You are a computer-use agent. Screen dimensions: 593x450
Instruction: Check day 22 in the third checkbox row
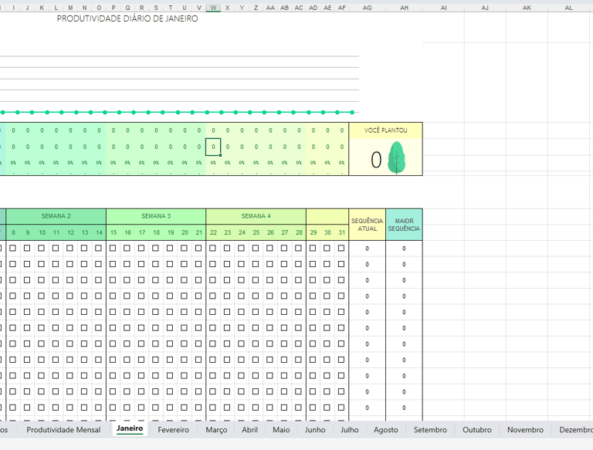[212, 280]
